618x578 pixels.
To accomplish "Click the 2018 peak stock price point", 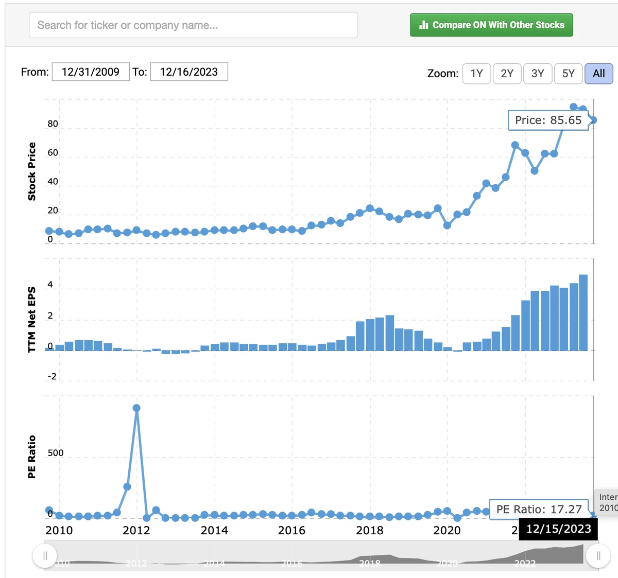I will [370, 208].
